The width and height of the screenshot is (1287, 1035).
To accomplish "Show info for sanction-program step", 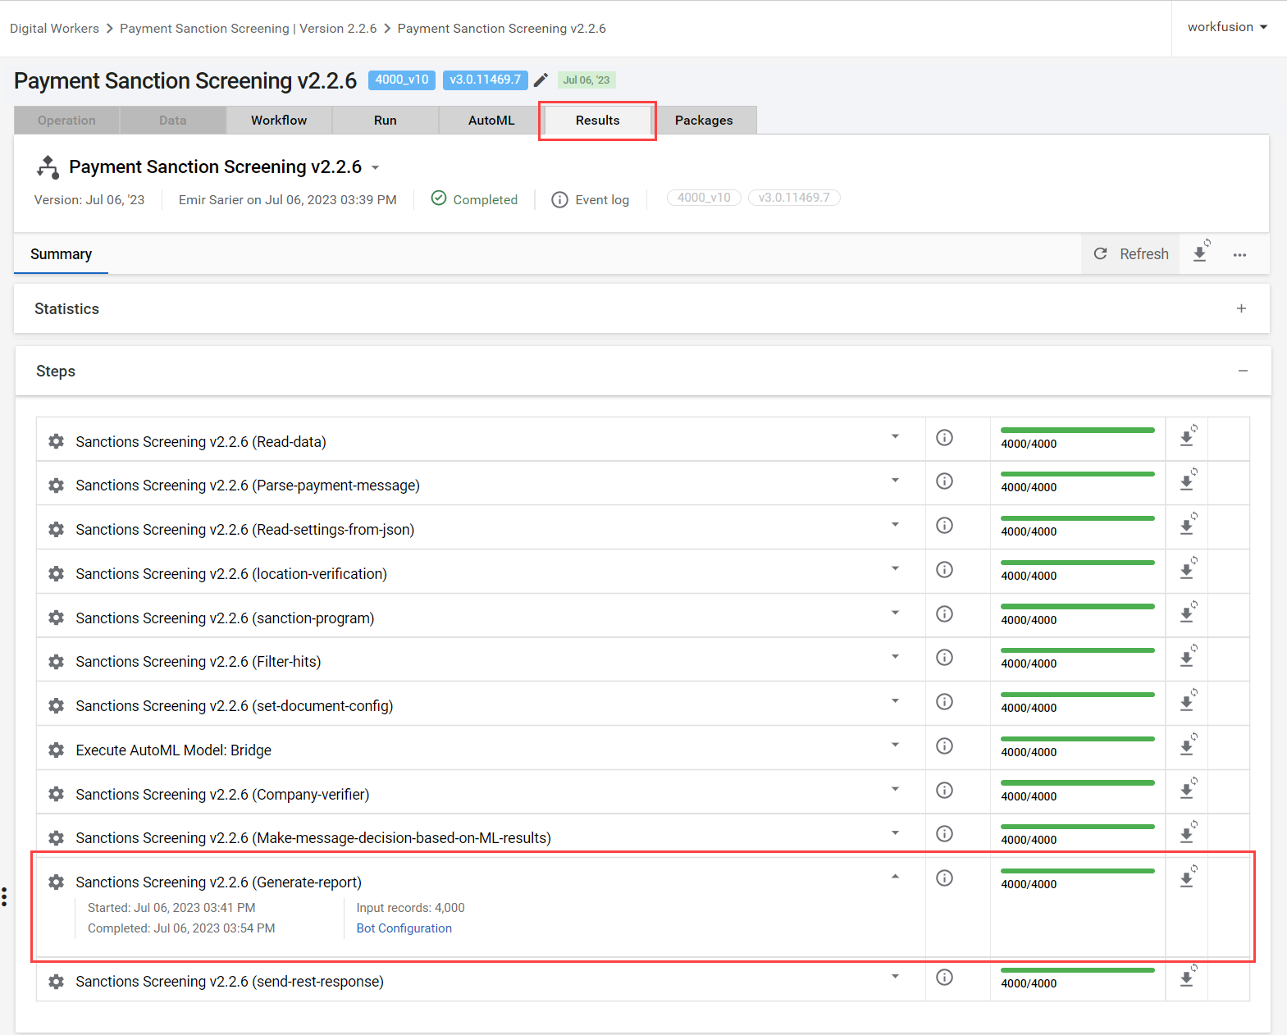I will pyautogui.click(x=945, y=613).
